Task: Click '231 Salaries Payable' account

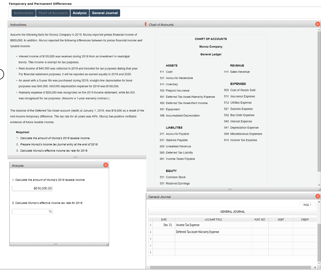Action: pos(174,140)
